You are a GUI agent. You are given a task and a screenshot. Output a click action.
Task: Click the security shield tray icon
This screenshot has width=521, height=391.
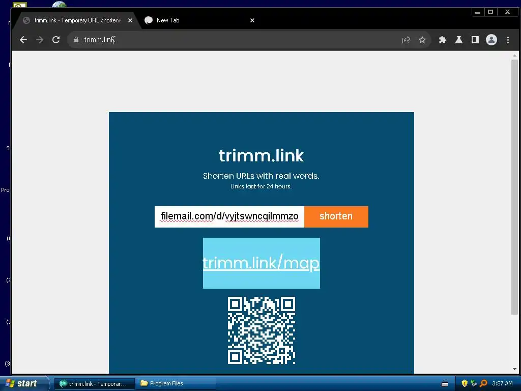(464, 383)
